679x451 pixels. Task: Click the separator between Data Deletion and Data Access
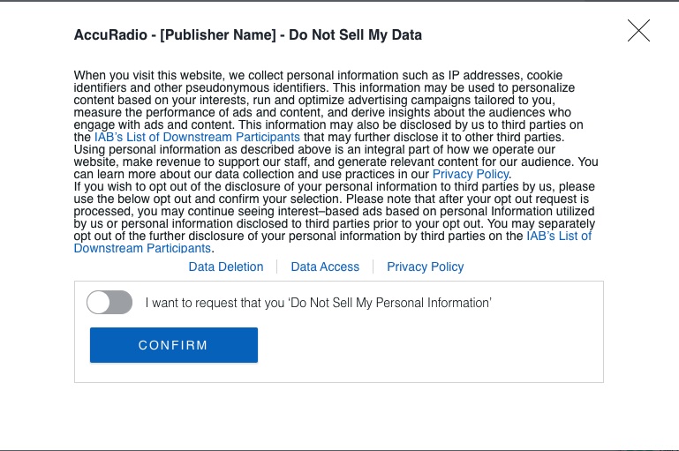[277, 267]
